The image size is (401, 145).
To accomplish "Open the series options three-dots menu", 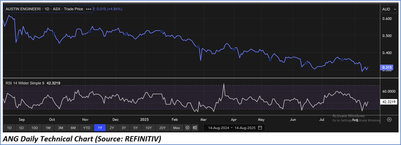I will click(x=89, y=9).
